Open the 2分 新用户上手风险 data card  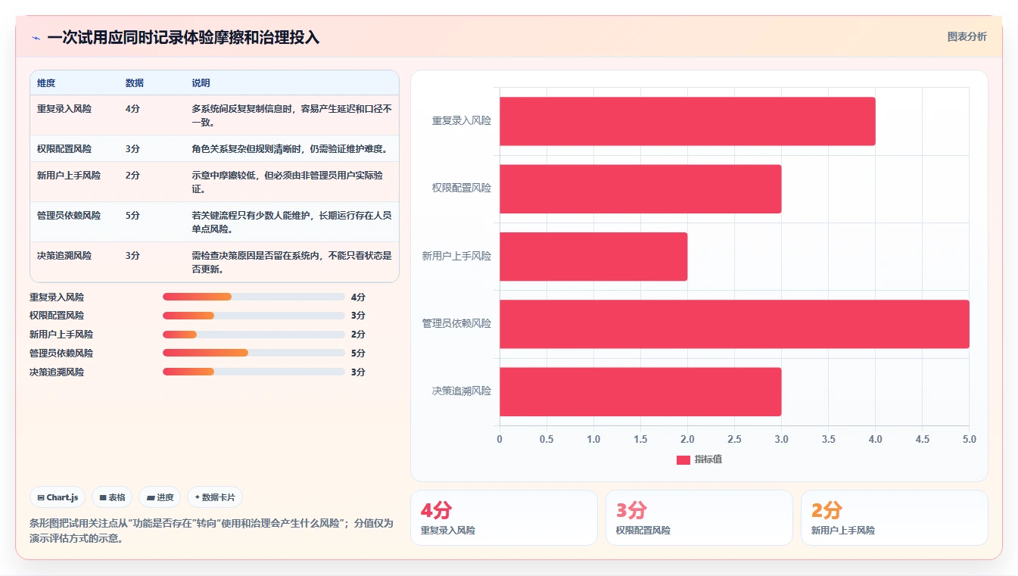coord(895,518)
